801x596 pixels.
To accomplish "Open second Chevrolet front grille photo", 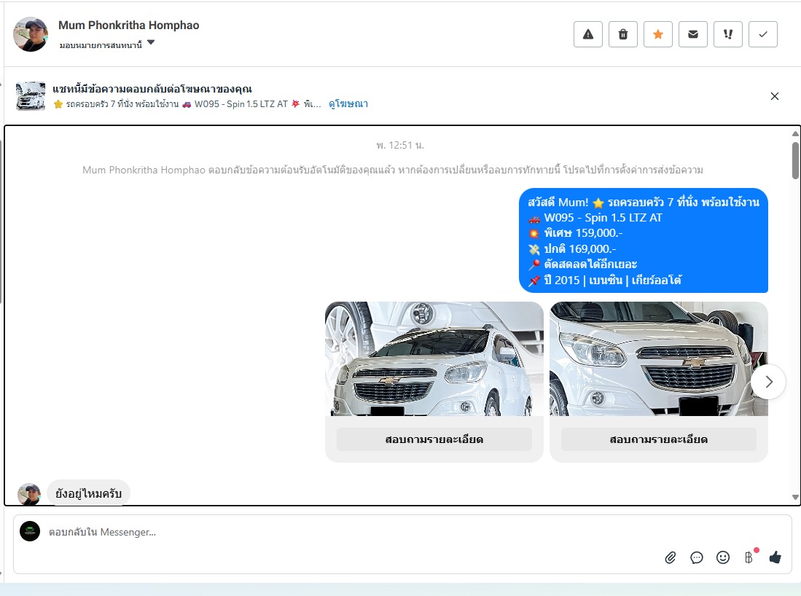I will tap(658, 358).
